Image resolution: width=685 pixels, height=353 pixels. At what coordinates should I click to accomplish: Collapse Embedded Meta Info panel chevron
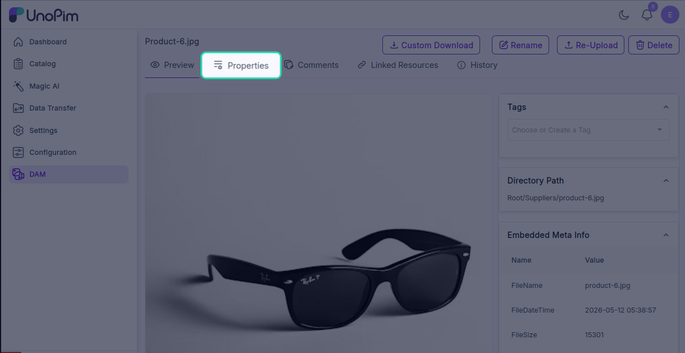coord(666,235)
